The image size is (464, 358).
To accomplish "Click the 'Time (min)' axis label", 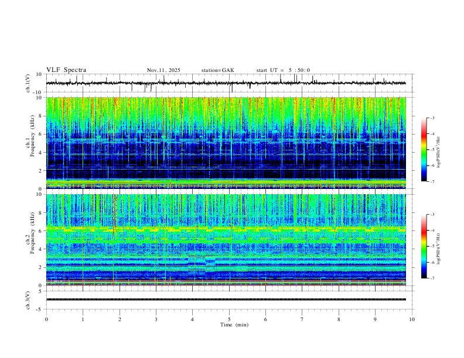I will click(x=234, y=325).
